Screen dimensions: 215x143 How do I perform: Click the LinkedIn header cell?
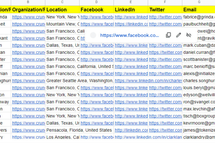[131, 9]
